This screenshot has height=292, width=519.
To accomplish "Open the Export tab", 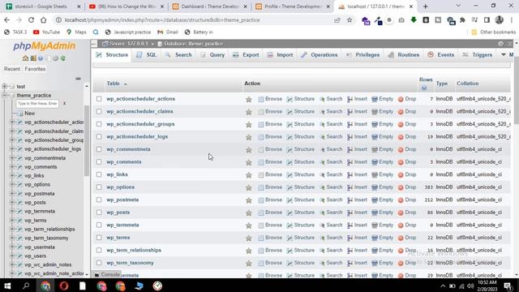I will pos(246,55).
